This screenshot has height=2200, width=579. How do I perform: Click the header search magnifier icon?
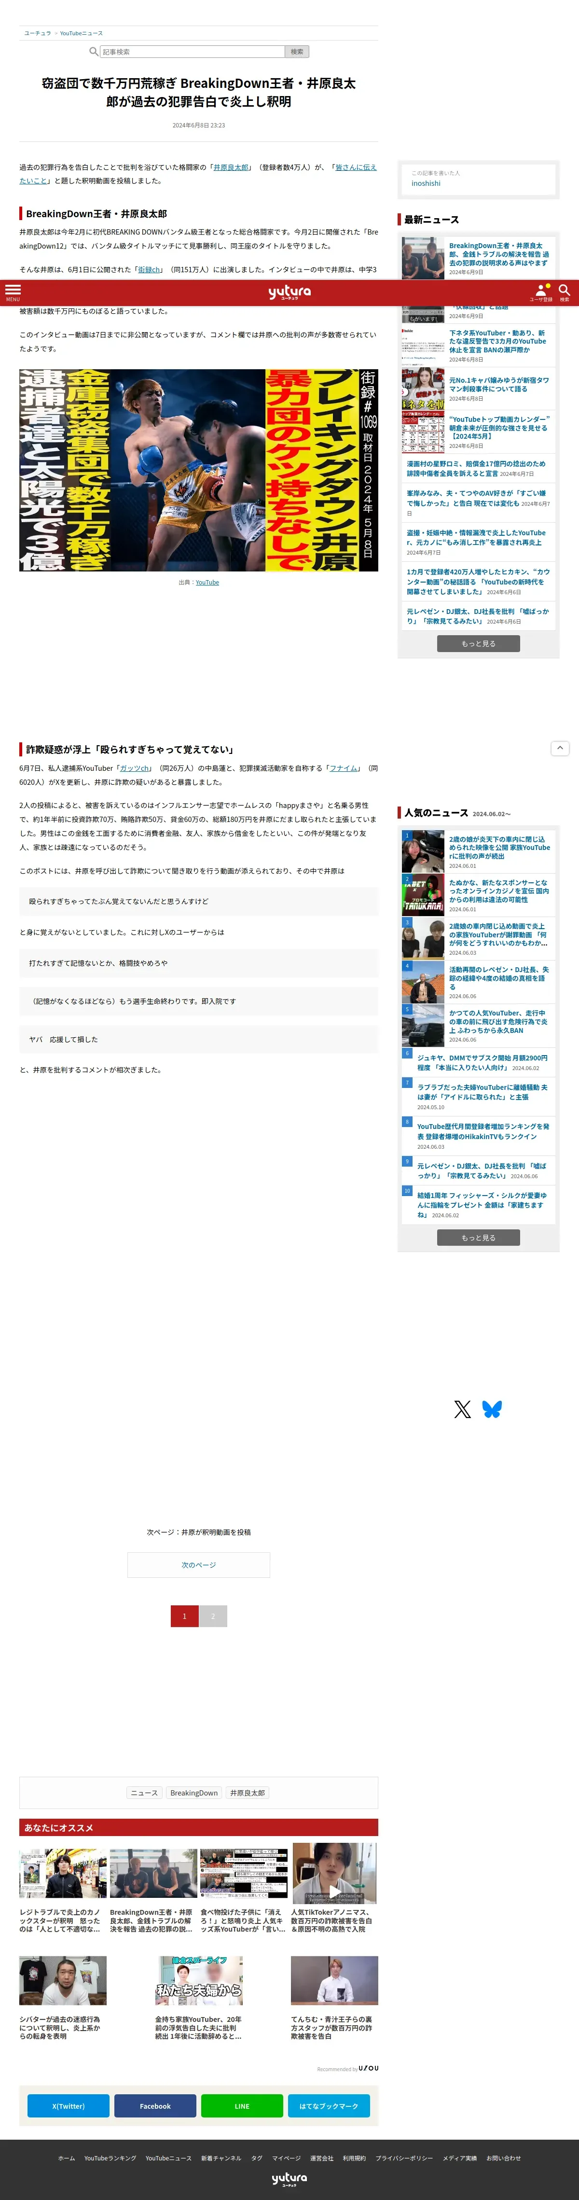tap(565, 292)
